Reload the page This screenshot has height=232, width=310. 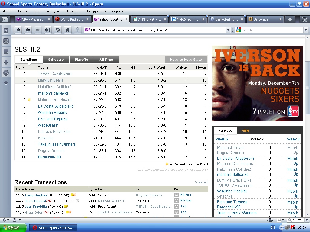point(58,30)
